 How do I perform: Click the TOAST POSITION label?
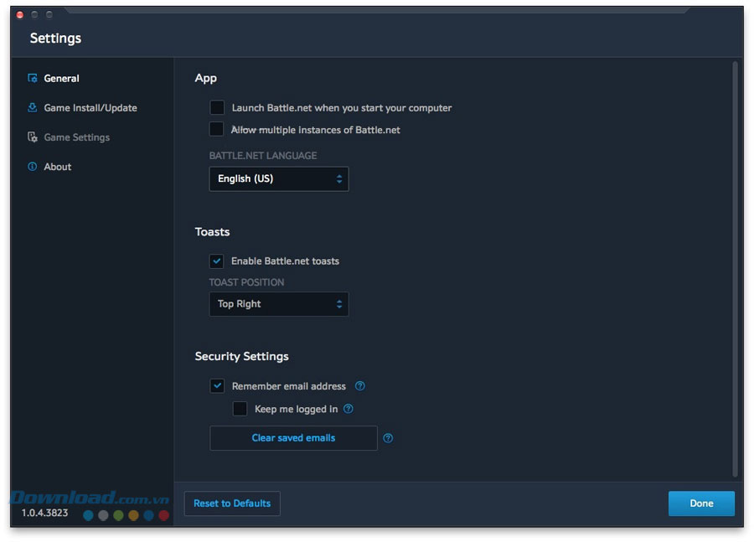coord(246,282)
